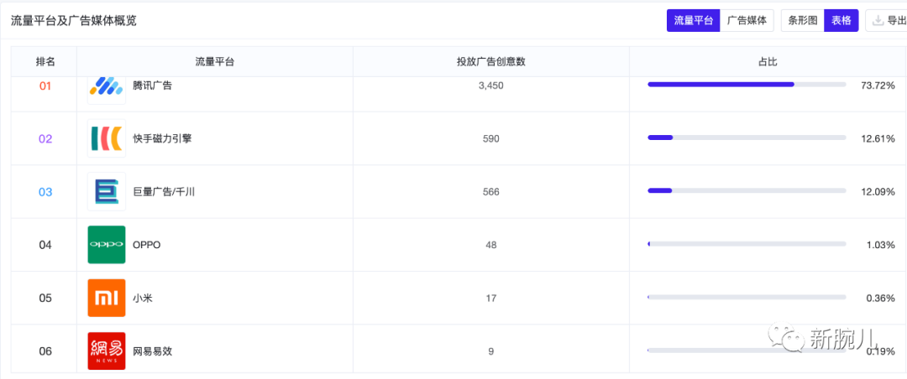Click the OPPO platform name text
Screen dimensions: 907x379
147,245
